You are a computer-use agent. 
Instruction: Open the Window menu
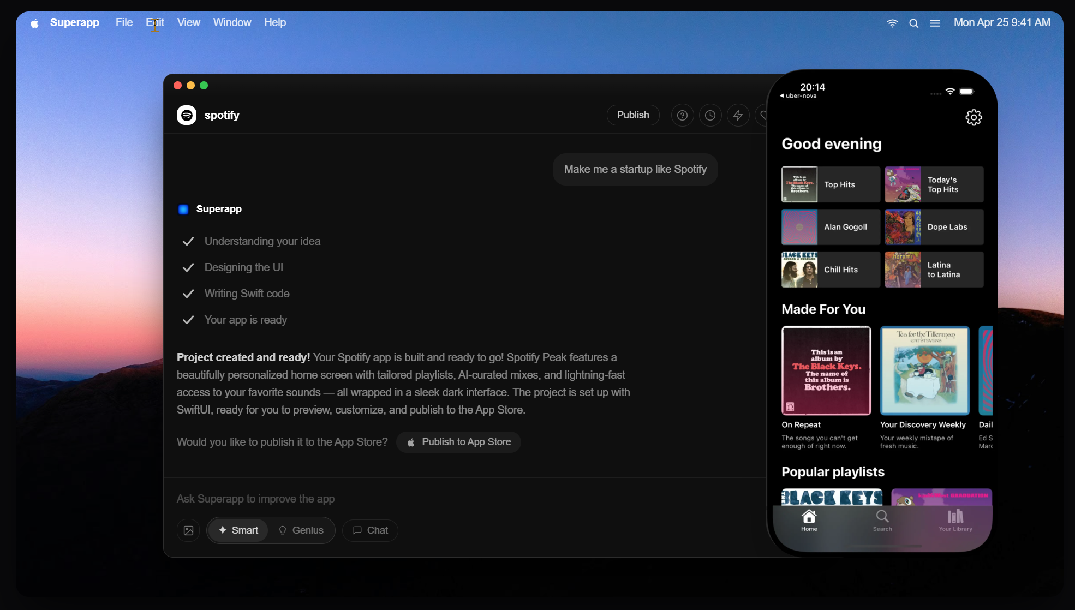232,22
